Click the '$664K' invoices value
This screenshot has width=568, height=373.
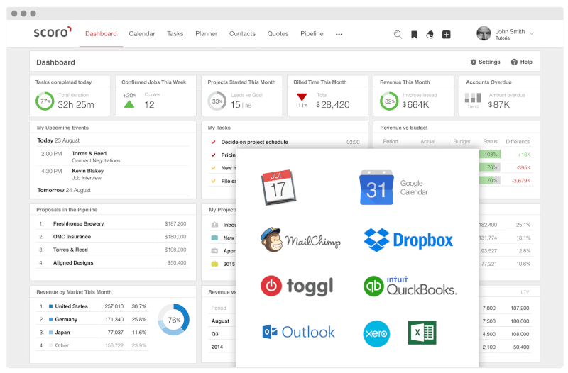pyautogui.click(x=415, y=105)
